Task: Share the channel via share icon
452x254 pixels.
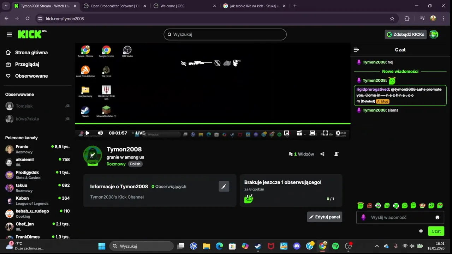Action: tap(322, 154)
